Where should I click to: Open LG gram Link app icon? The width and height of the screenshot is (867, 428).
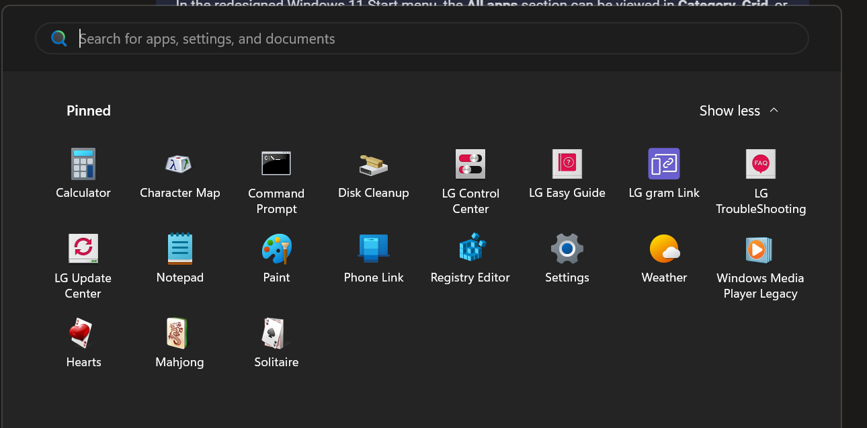(664, 164)
